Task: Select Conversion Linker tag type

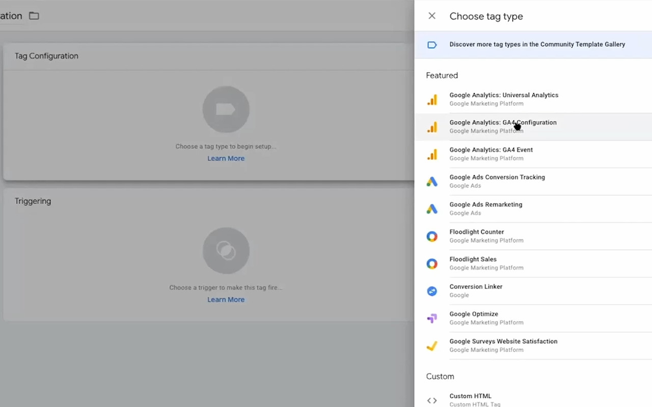Action: 533,291
